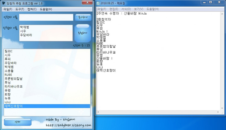
Task: Open Notepad's 편집(E) menu
Action: coord(114,9)
